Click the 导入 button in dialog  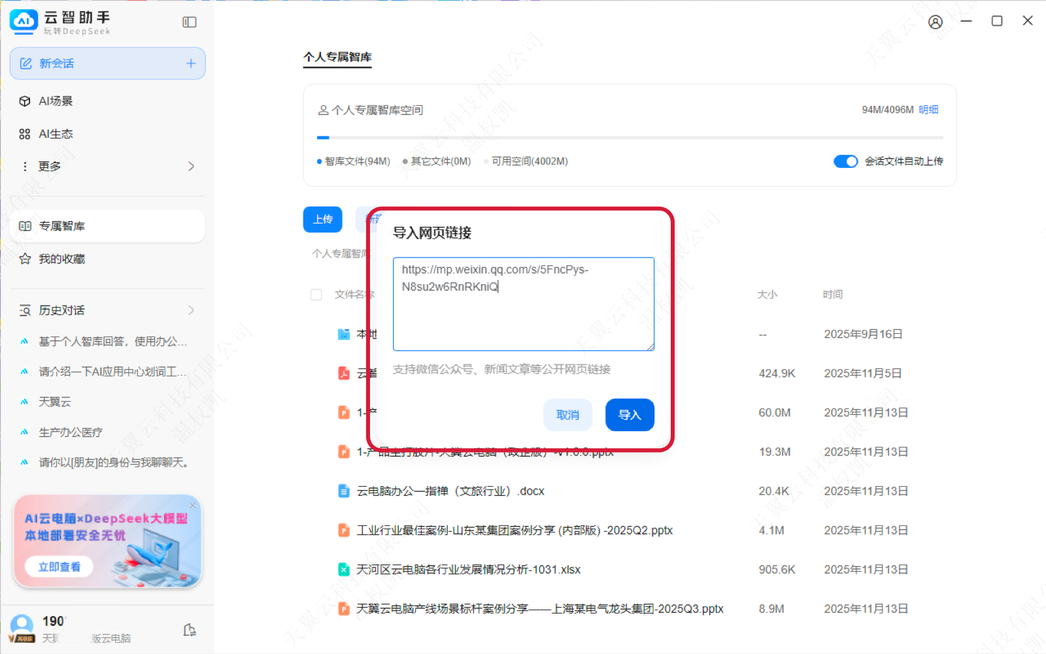tap(629, 415)
